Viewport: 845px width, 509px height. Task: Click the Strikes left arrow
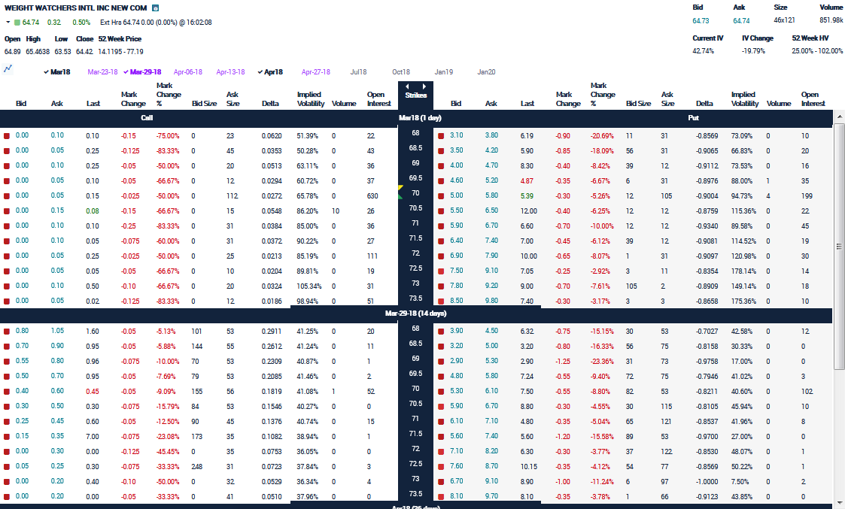pyautogui.click(x=407, y=86)
